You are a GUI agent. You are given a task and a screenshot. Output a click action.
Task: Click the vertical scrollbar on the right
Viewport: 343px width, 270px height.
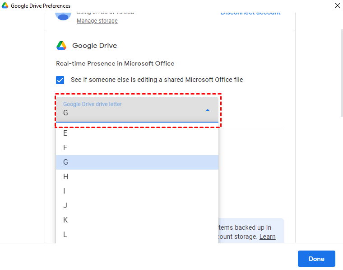(342, 73)
